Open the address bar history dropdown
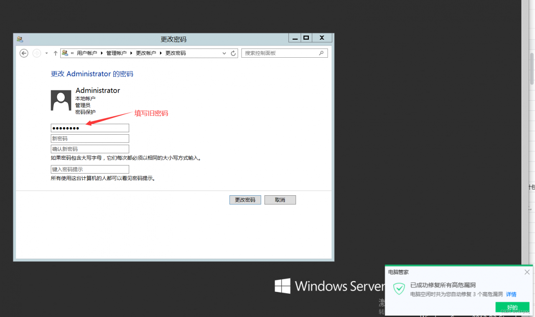The width and height of the screenshot is (535, 317). (225, 53)
